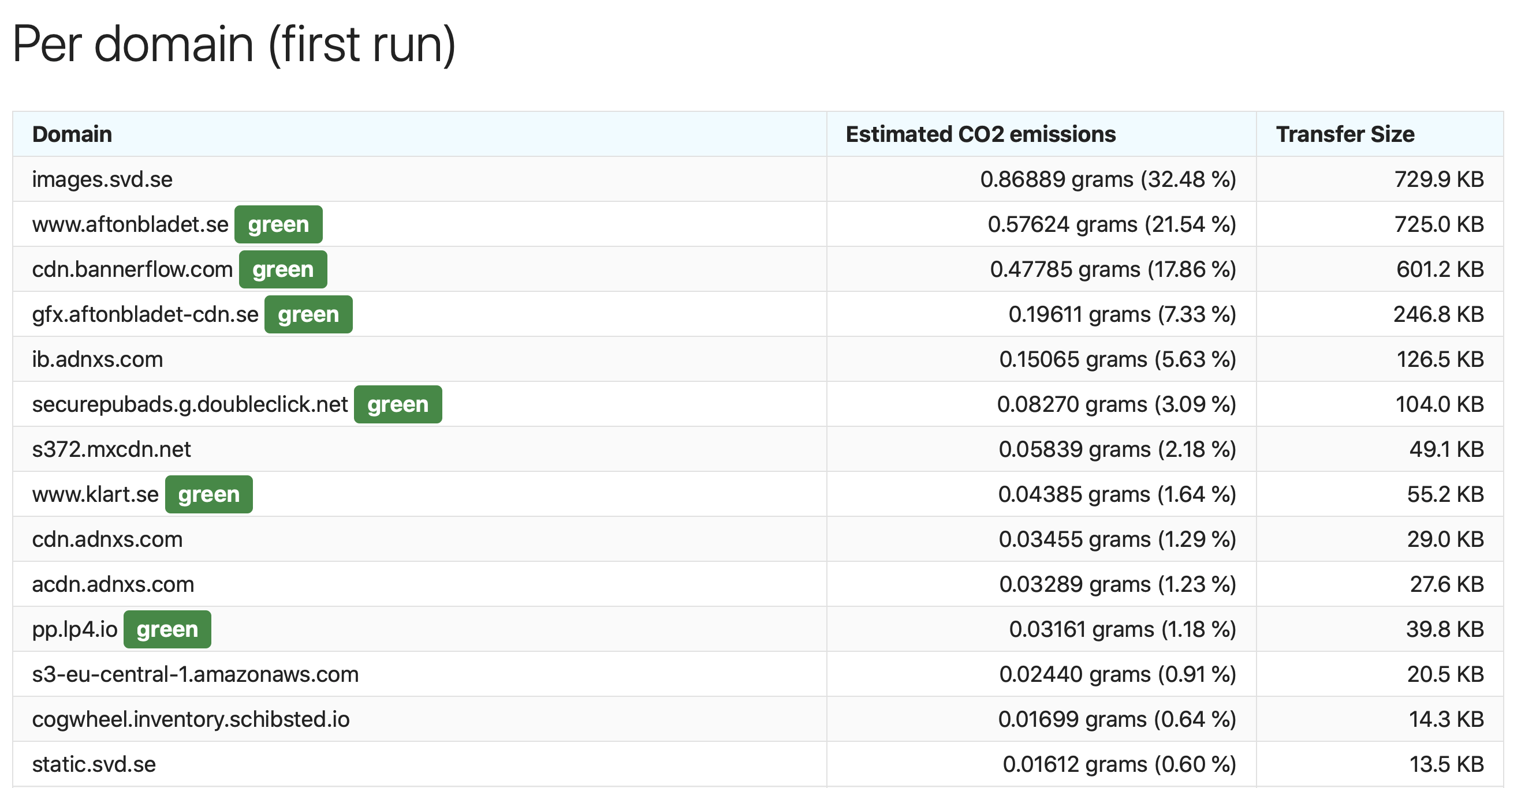Select the ib.adnxs.com domain cell
The image size is (1536, 788).
click(x=420, y=359)
